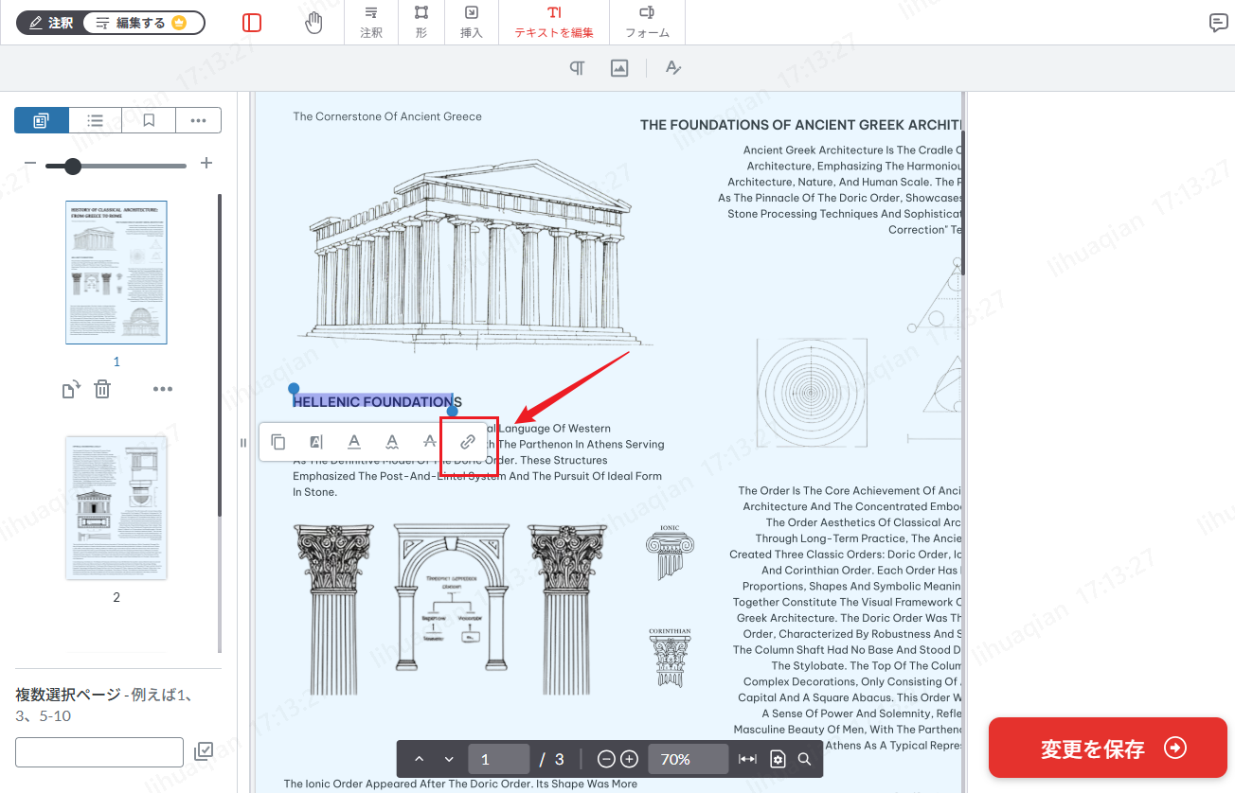Viewport: 1235px width, 793px height.
Task: Decrease thumbnail size with minus
Action: pyautogui.click(x=30, y=164)
